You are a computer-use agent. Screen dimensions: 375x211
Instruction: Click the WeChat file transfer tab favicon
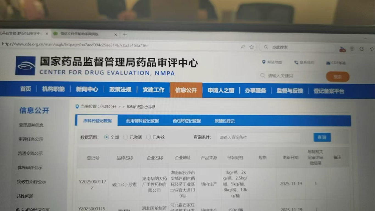55,34
